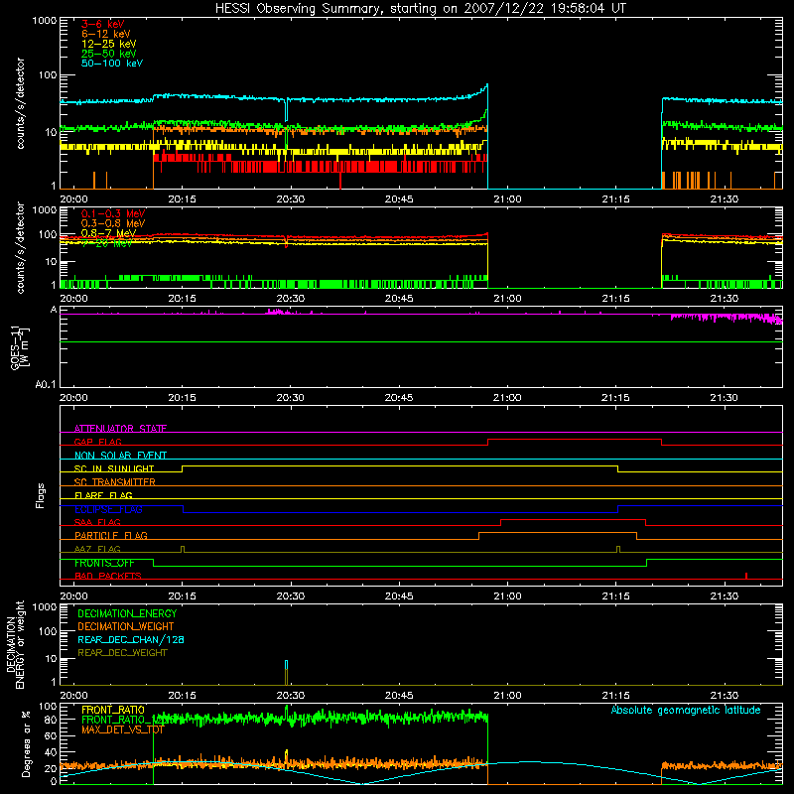Image resolution: width=794 pixels, height=794 pixels.
Task: Click counts/s/detector axis title of MeV panel
Action: pyautogui.click(x=20, y=247)
